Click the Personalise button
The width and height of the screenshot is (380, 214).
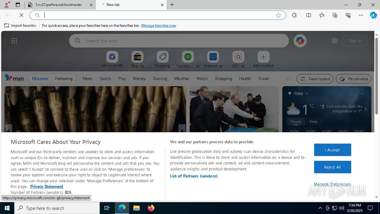click(x=354, y=79)
